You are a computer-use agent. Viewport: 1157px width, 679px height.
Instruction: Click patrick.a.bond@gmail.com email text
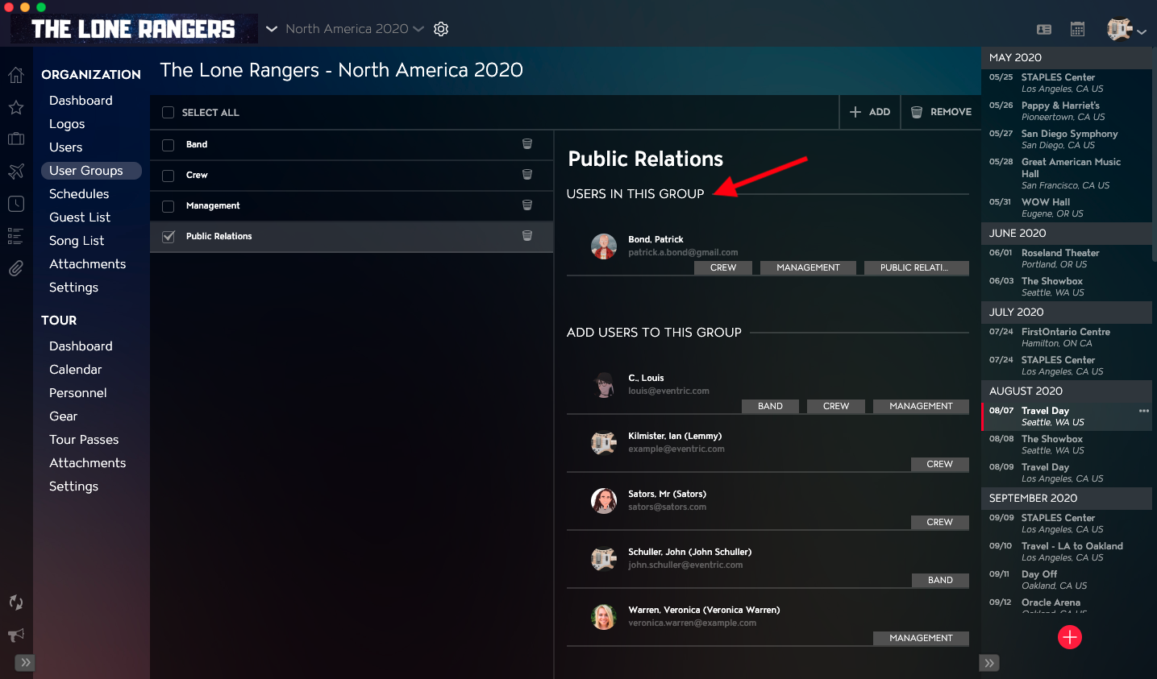point(683,253)
